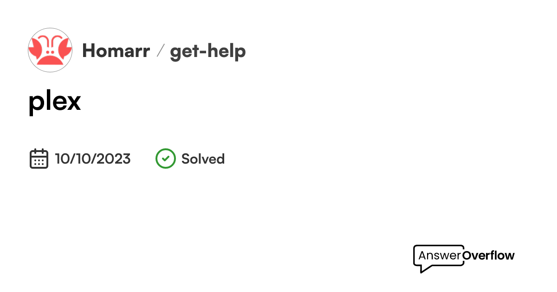Open the Homarr server name link
This screenshot has height=292, width=557.
(x=116, y=51)
